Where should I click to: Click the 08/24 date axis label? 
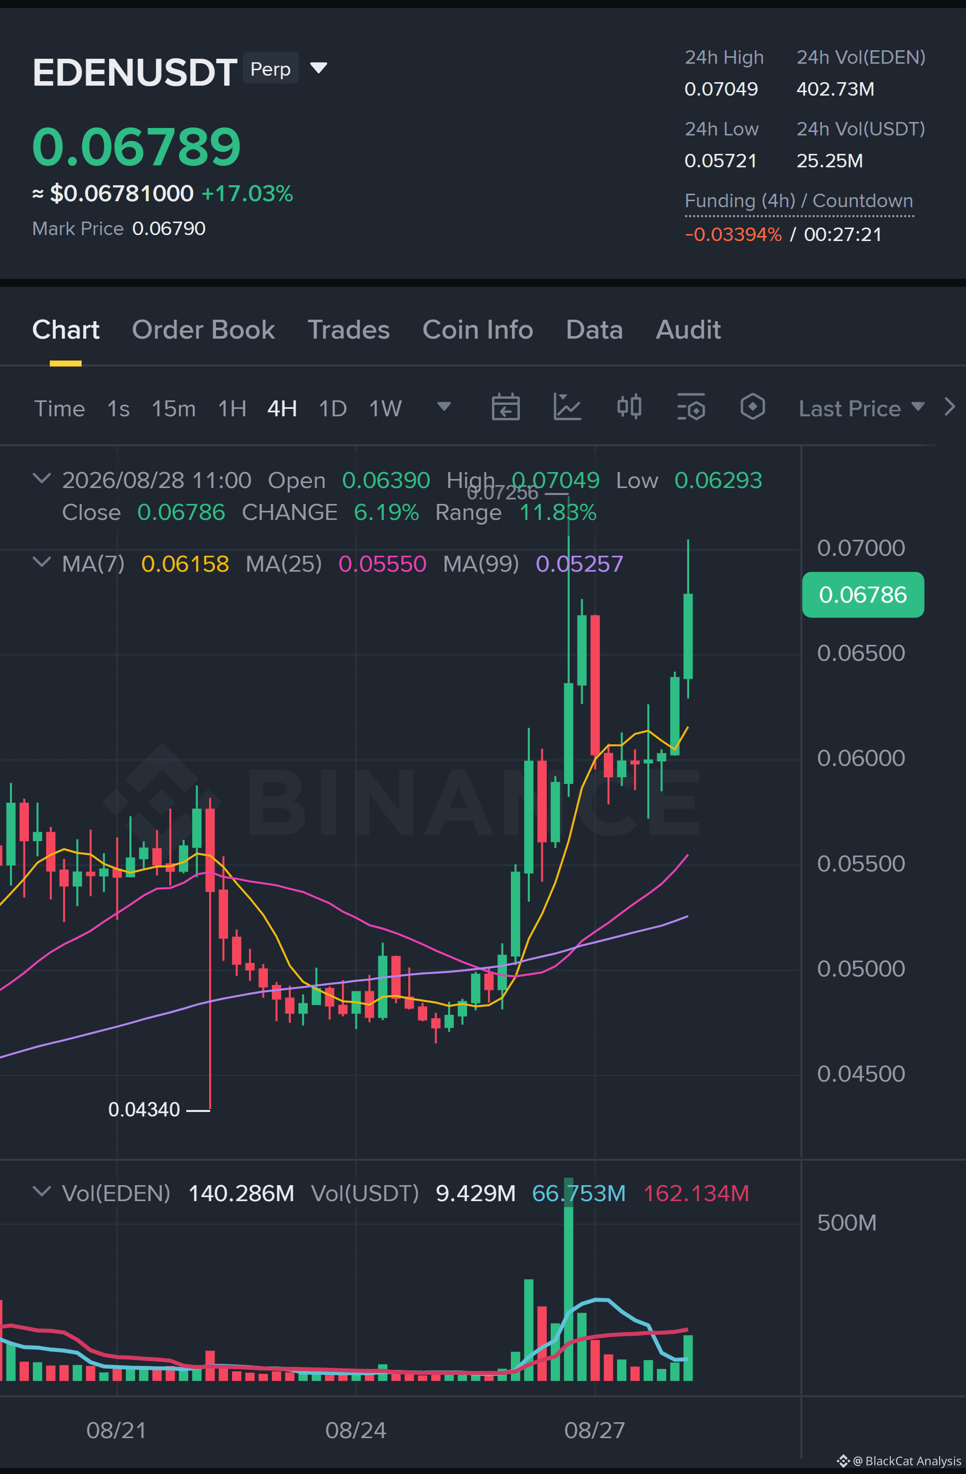[x=356, y=1431]
